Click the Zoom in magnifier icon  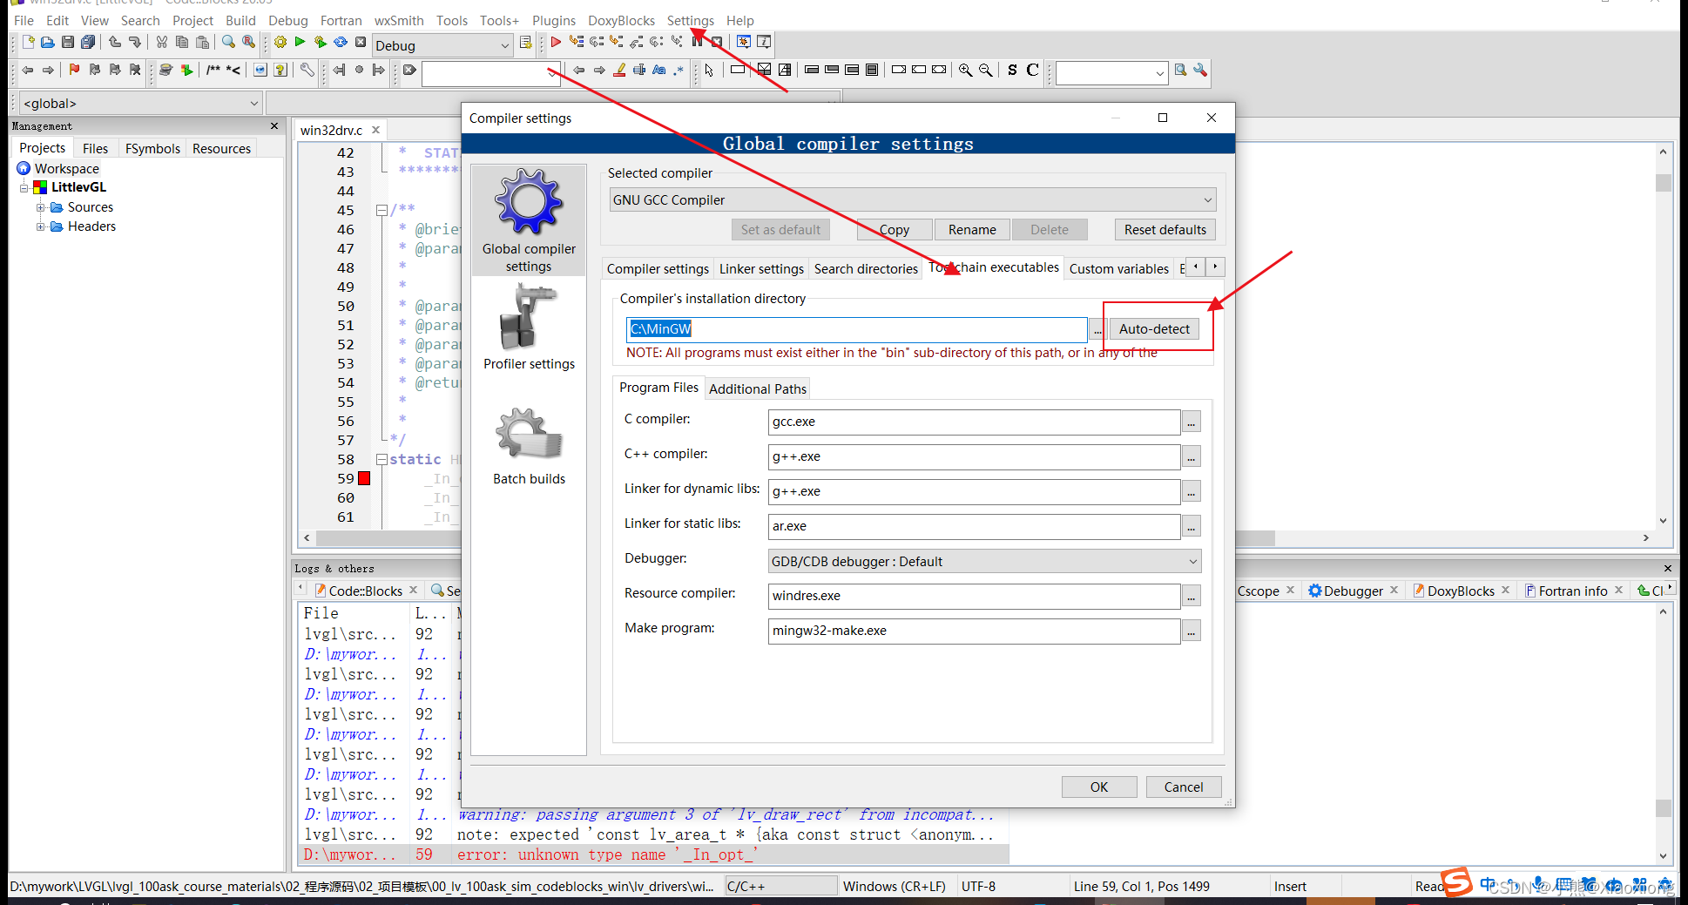(965, 70)
